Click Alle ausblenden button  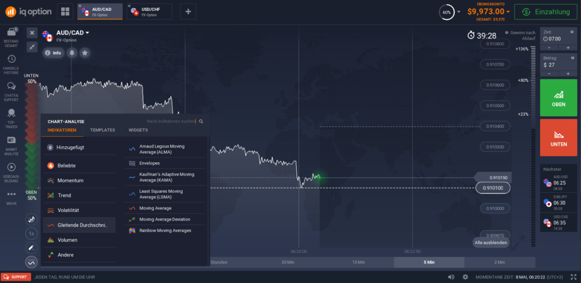pyautogui.click(x=491, y=242)
